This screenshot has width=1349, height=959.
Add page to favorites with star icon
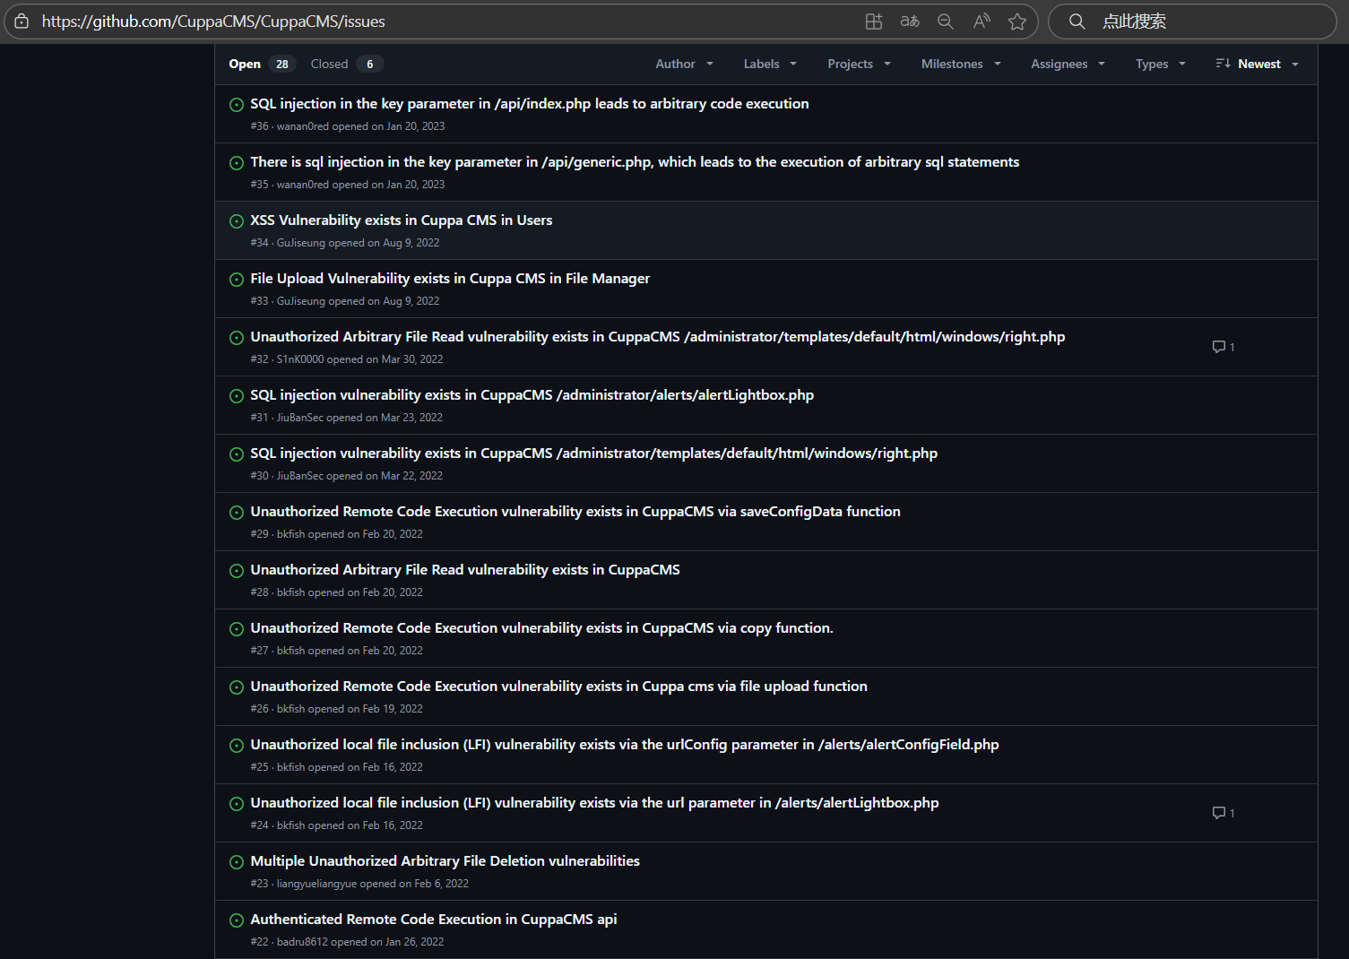tap(1016, 22)
